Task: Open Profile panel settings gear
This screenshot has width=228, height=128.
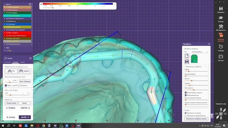Action: coord(209,44)
